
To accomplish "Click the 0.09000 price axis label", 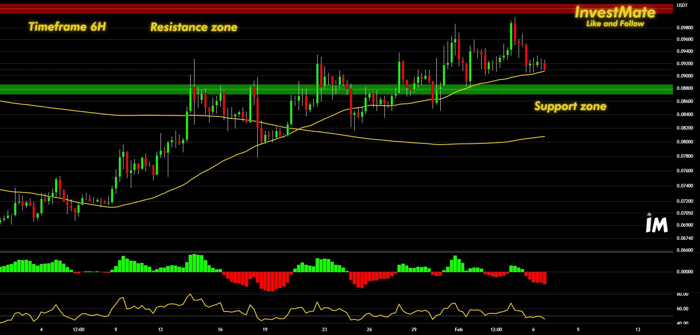I will (x=685, y=76).
